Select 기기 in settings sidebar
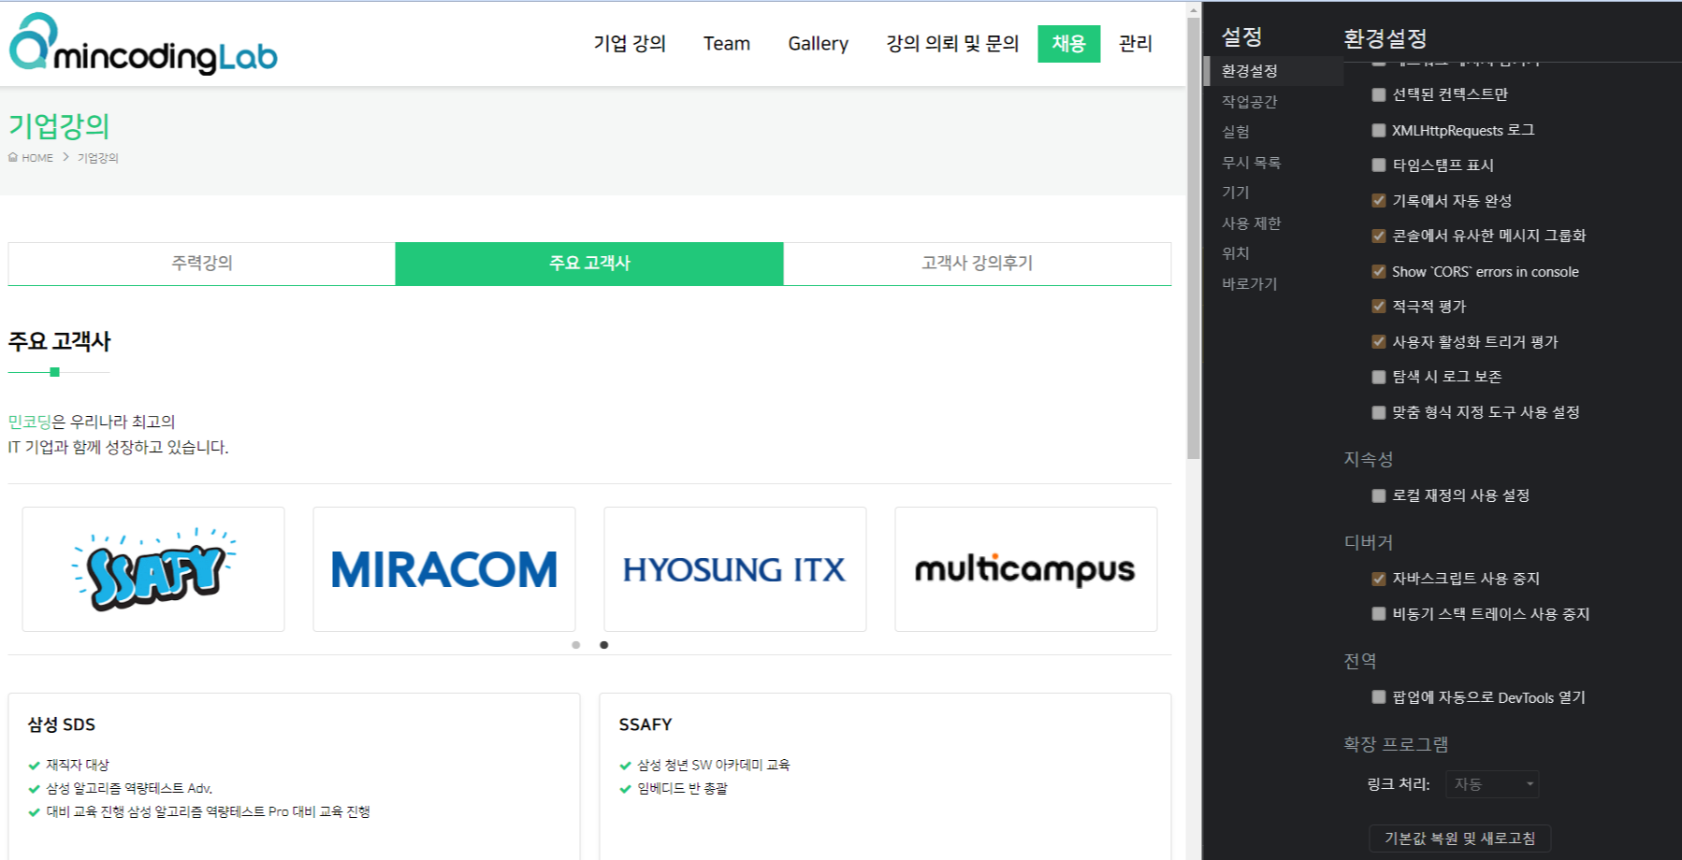1682x860 pixels. click(x=1236, y=193)
